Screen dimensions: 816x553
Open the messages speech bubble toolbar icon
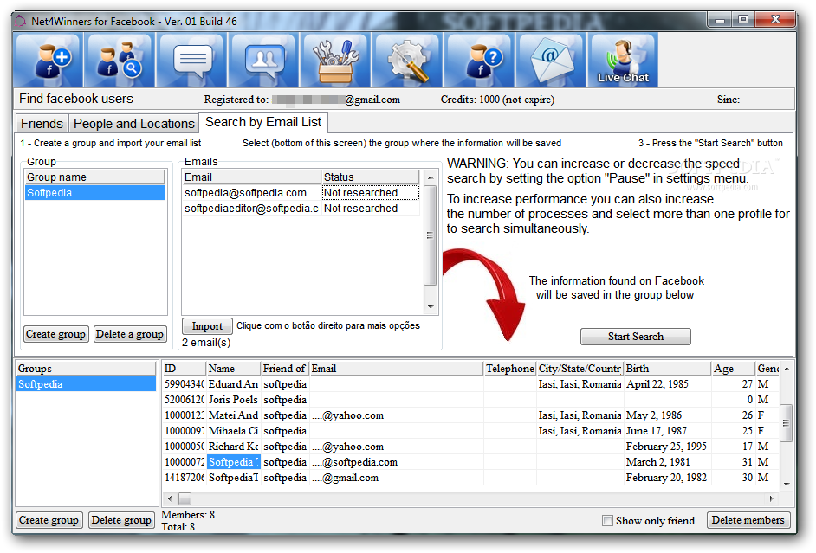pos(192,61)
